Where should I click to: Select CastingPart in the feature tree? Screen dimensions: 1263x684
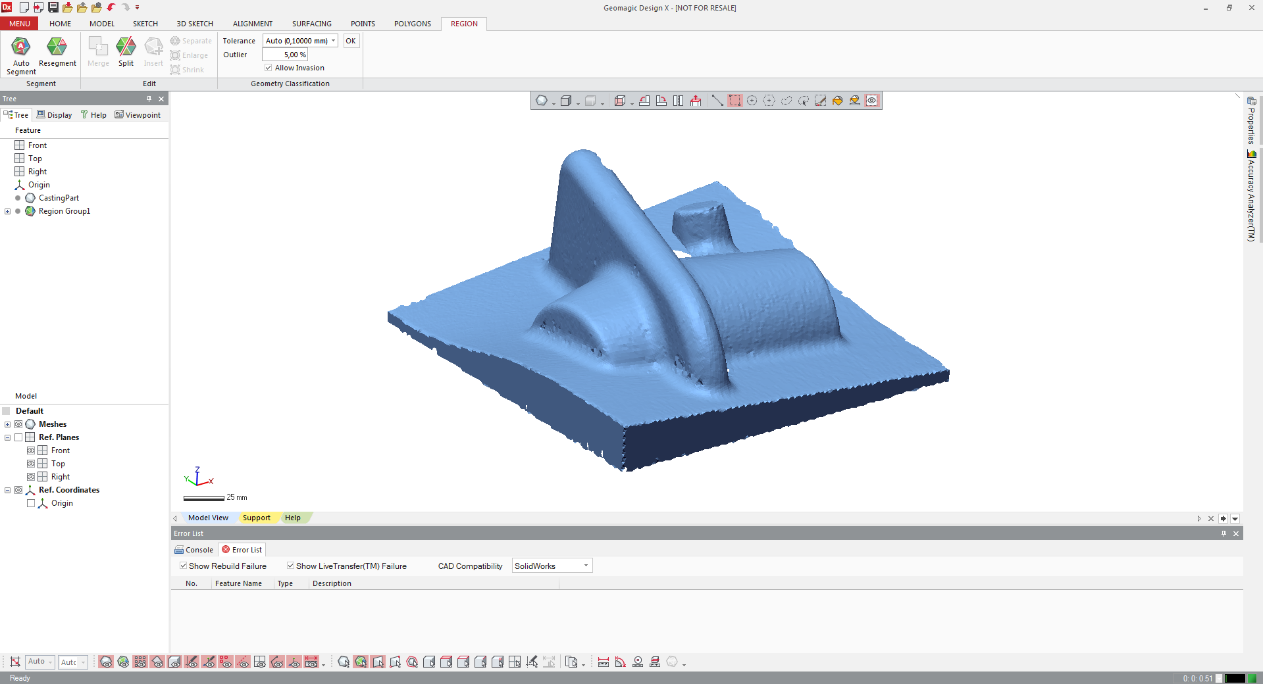59,198
